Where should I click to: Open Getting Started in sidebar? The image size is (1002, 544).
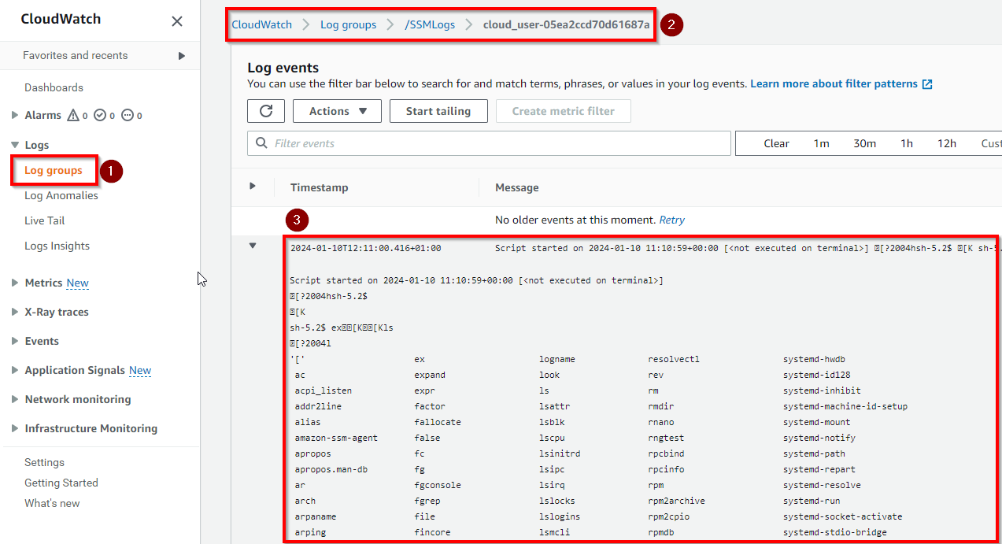(61, 483)
